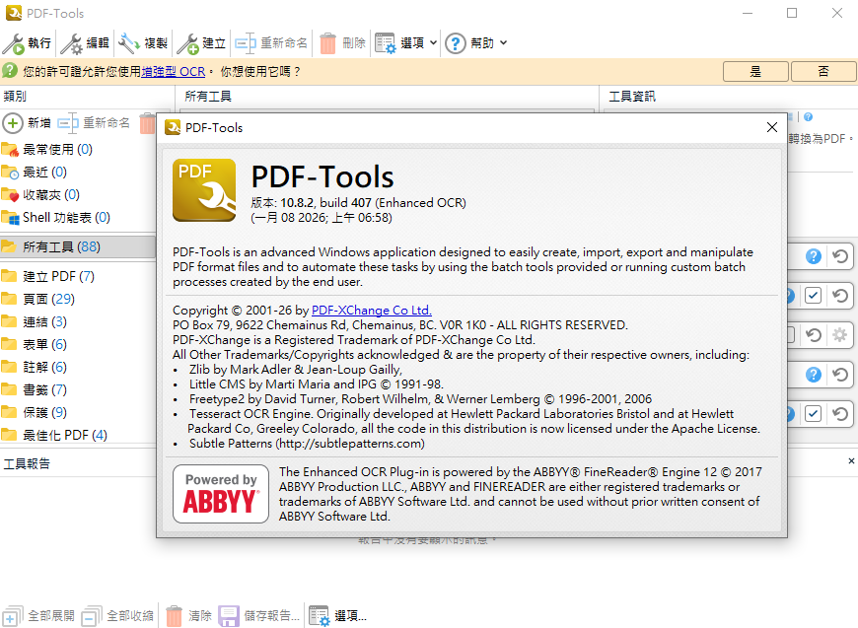The height and width of the screenshot is (628, 858).
Task: Click the PDF-Tools app icon in title bar
Action: [x=14, y=13]
